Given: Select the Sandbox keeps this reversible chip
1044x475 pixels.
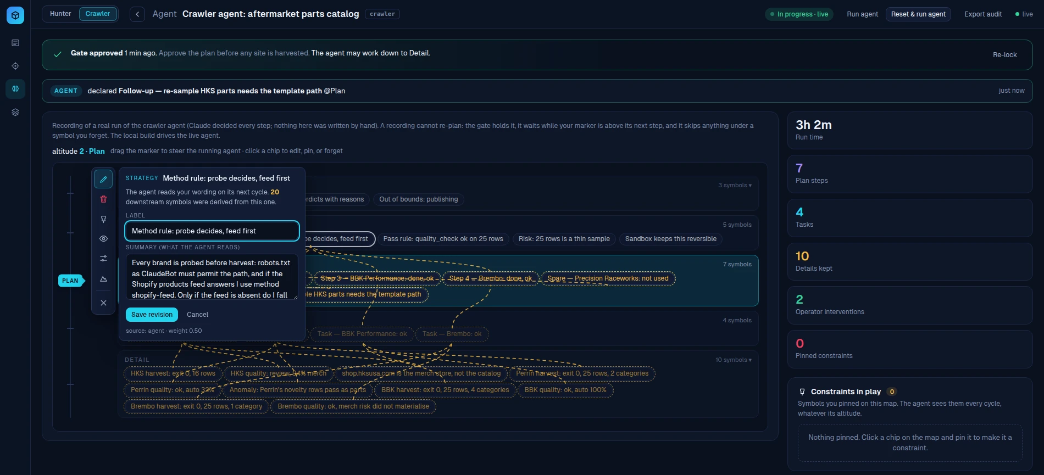Looking at the screenshot, I should tap(670, 239).
